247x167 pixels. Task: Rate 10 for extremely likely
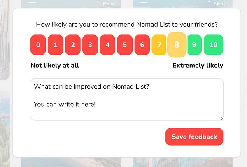[213, 45]
